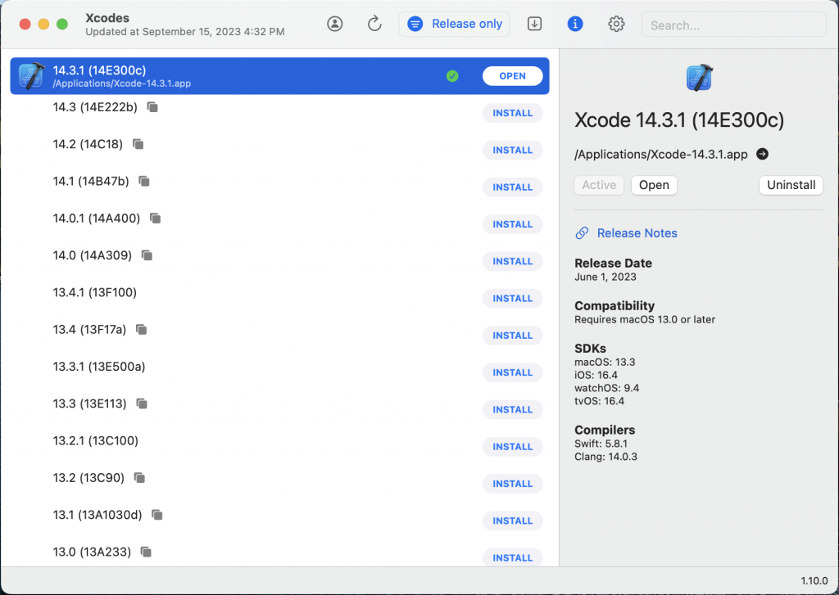Click path /Applications/Xcode-14.3.1.app in detail pane
This screenshot has width=839, height=595.
(661, 155)
